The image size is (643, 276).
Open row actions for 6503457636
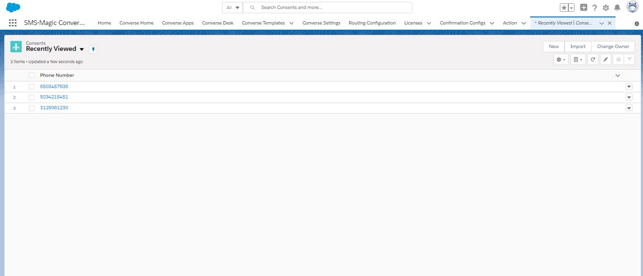[629, 87]
